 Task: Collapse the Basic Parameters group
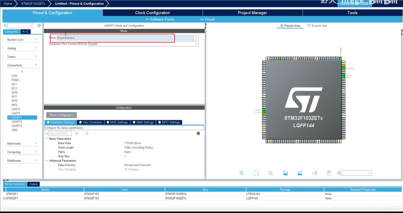pos(47,139)
